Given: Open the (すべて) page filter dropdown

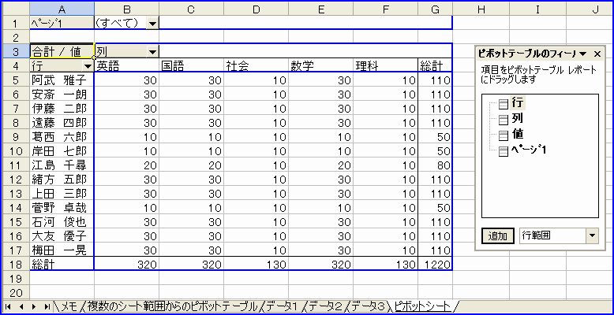Looking at the screenshot, I should point(153,24).
